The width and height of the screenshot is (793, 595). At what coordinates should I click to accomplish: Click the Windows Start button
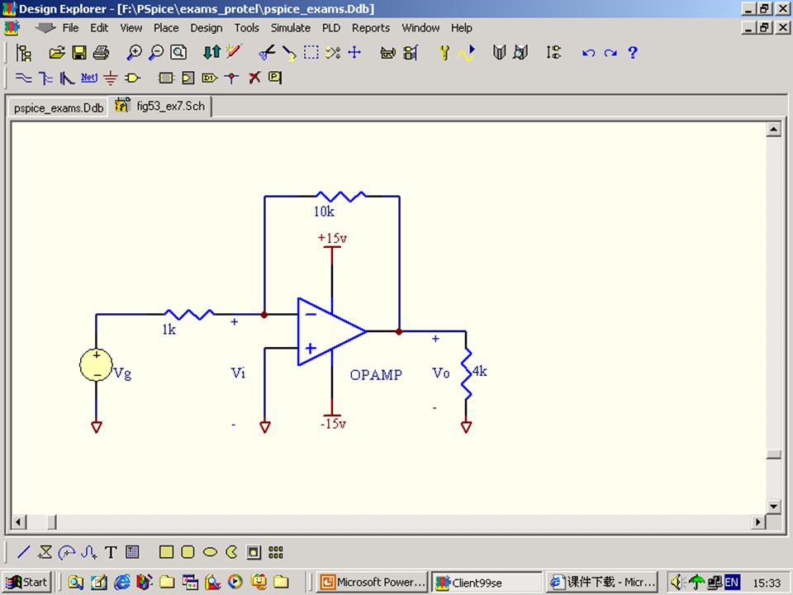point(26,582)
